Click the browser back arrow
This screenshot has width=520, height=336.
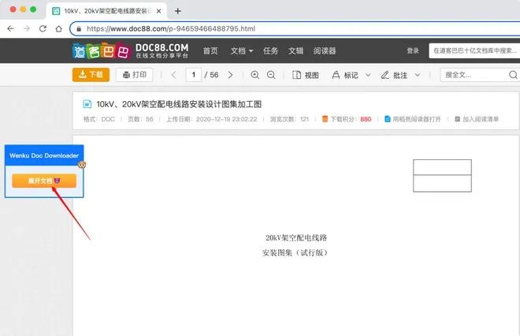(10, 28)
